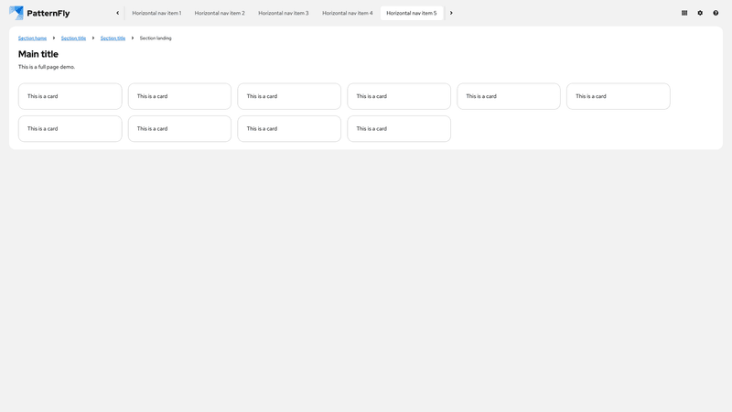The image size is (732, 412).
Task: Open the first card in second row
Action: (x=70, y=128)
